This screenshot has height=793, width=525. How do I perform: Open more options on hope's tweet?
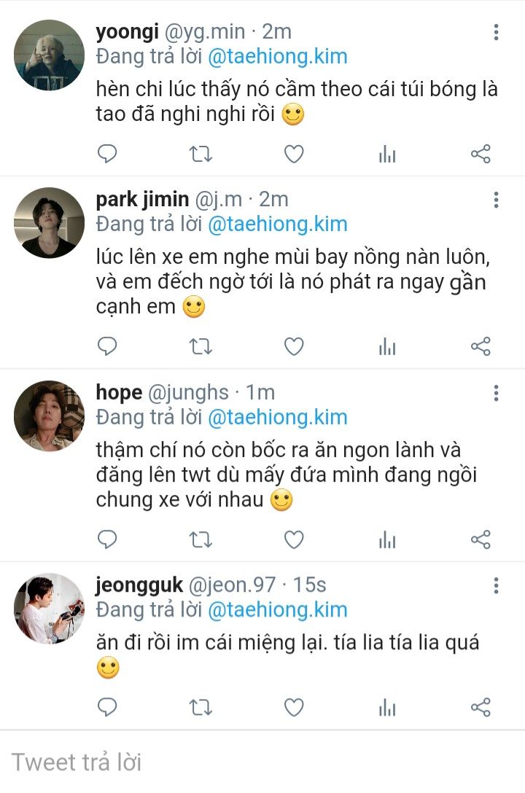point(496,394)
